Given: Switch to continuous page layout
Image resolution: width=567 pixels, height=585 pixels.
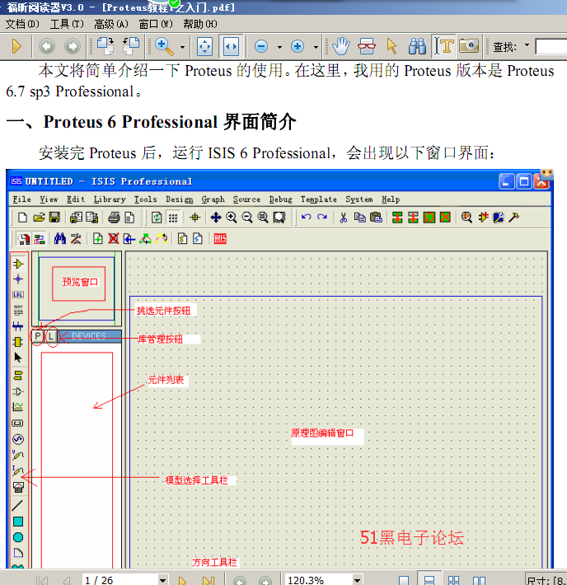Looking at the screenshot, I should (429, 580).
